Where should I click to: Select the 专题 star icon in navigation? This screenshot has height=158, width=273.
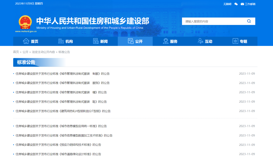click(235, 41)
